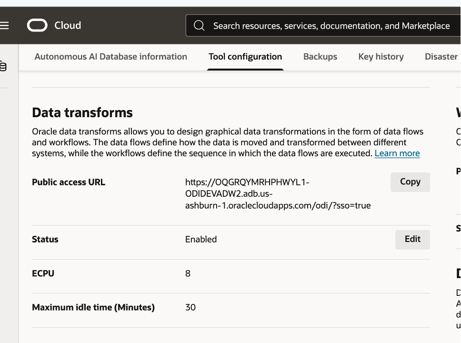The width and height of the screenshot is (461, 343).
Task: Click the Oracle Cloud logo
Action: (x=37, y=25)
